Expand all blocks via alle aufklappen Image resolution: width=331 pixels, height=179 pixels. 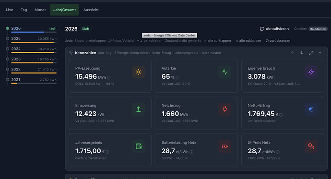coord(217,41)
